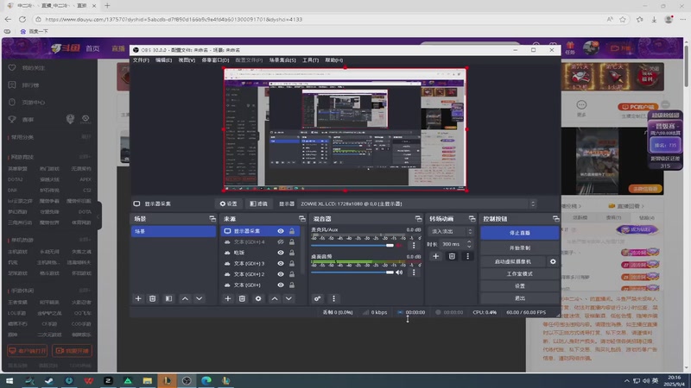Float the 场景 dock panel

212,219
